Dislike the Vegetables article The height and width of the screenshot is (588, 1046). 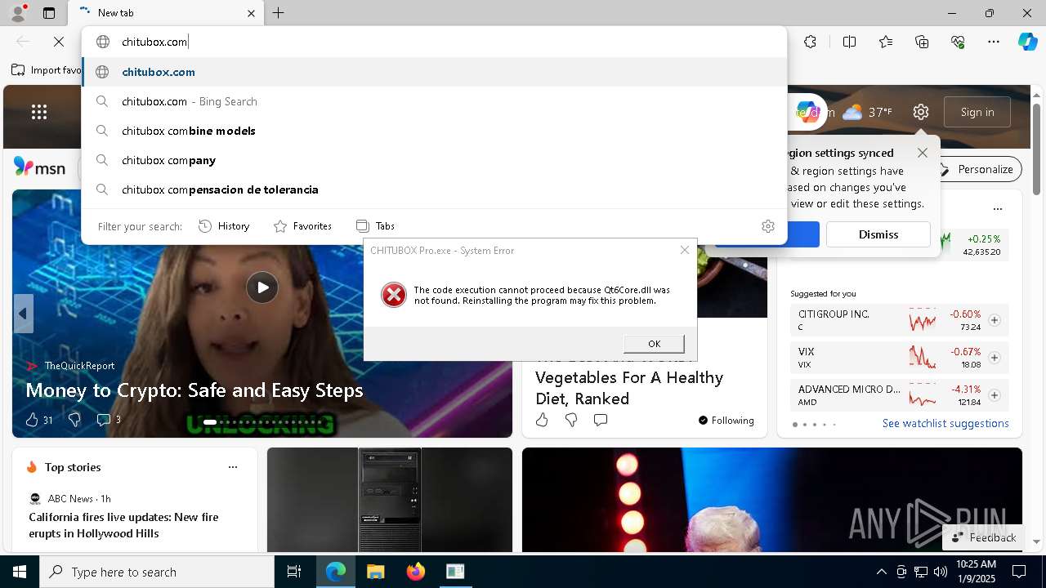pyautogui.click(x=571, y=420)
